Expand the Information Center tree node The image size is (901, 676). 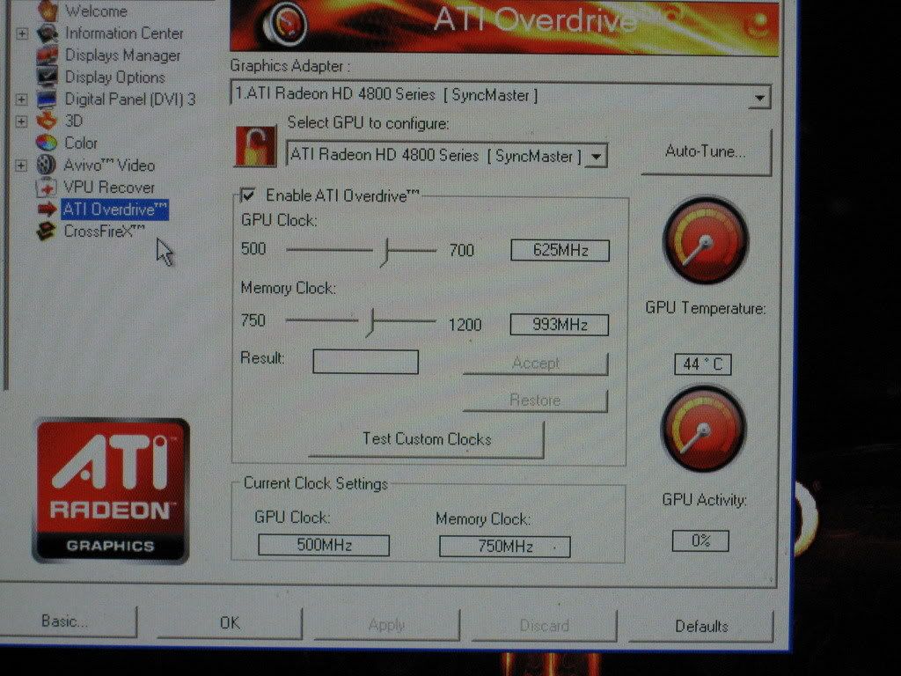coord(22,33)
